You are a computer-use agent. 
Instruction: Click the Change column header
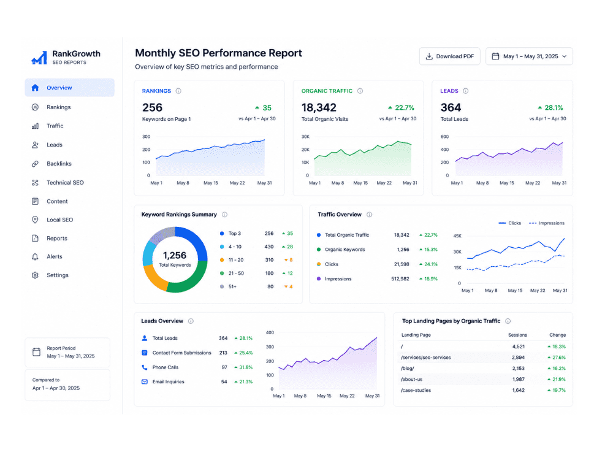[557, 335]
